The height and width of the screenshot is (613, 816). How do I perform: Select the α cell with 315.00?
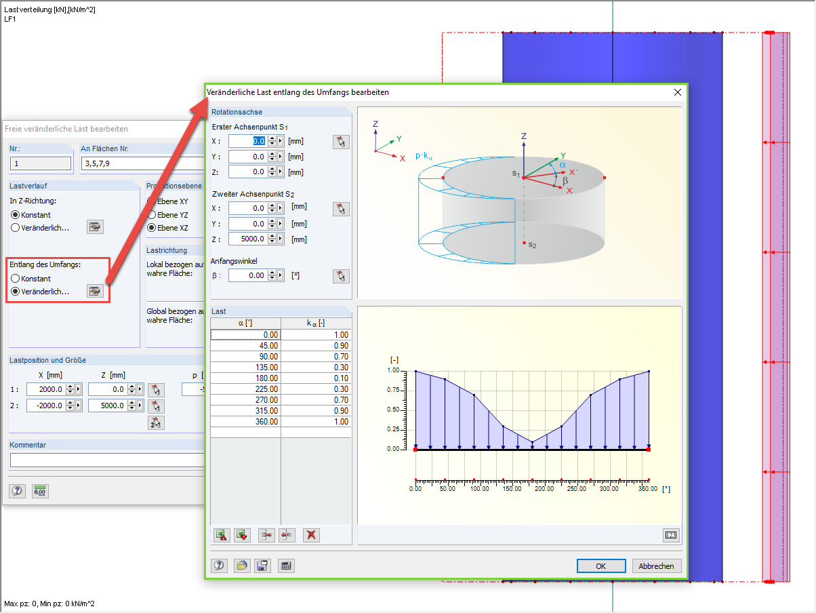[x=245, y=411]
